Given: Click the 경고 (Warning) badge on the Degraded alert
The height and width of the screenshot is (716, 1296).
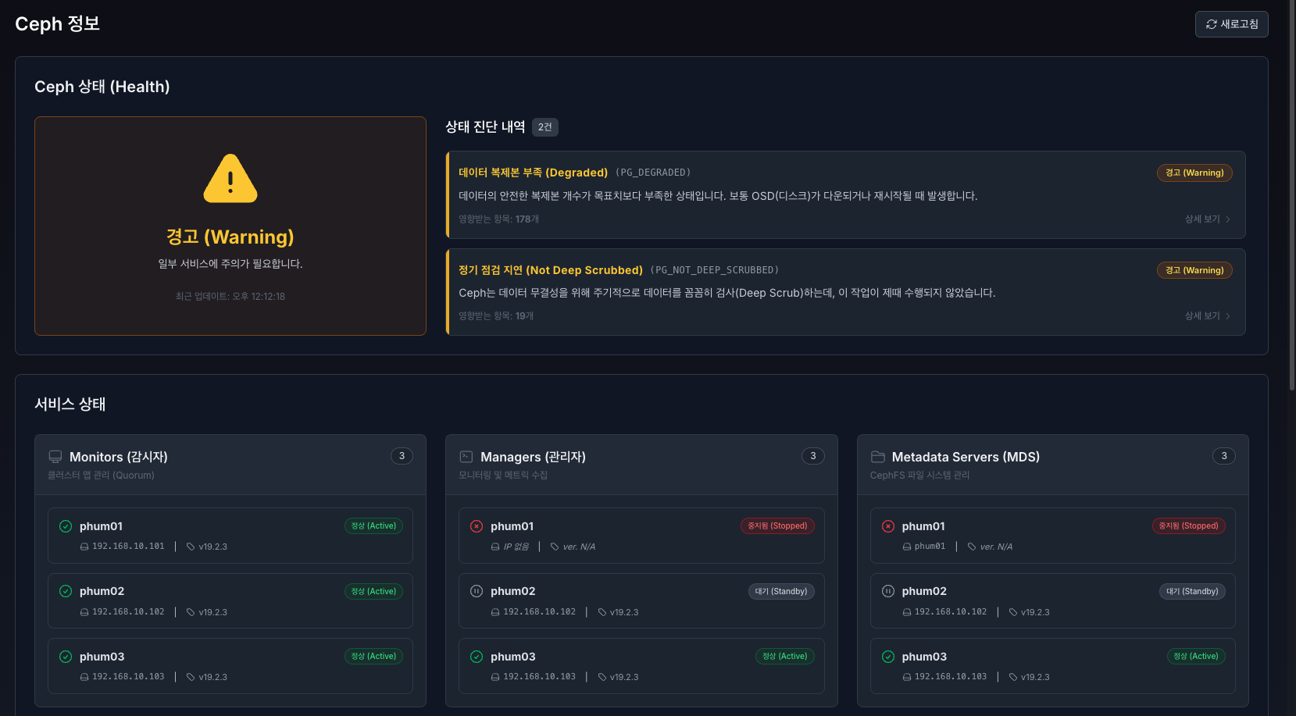Looking at the screenshot, I should tap(1194, 173).
